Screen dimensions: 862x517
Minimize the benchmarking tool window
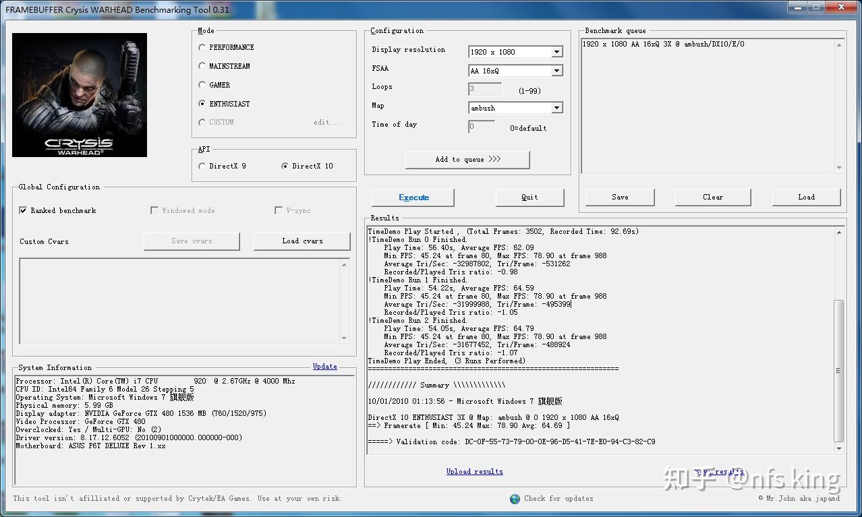coord(798,7)
